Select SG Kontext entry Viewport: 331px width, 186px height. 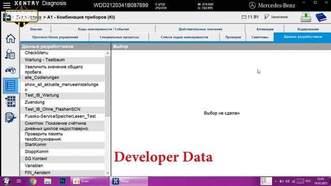(63, 159)
